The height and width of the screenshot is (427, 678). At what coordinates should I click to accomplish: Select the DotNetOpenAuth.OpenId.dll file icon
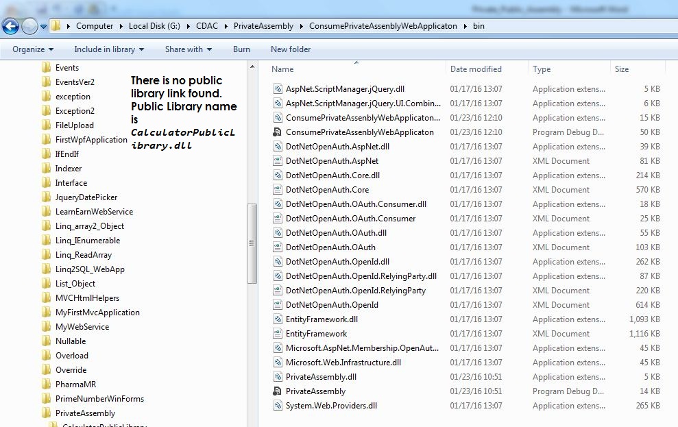277,261
